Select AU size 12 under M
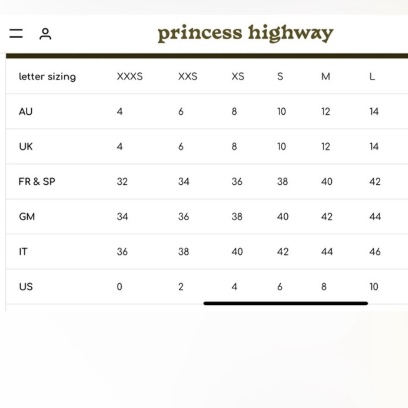The width and height of the screenshot is (408, 408). point(326,112)
